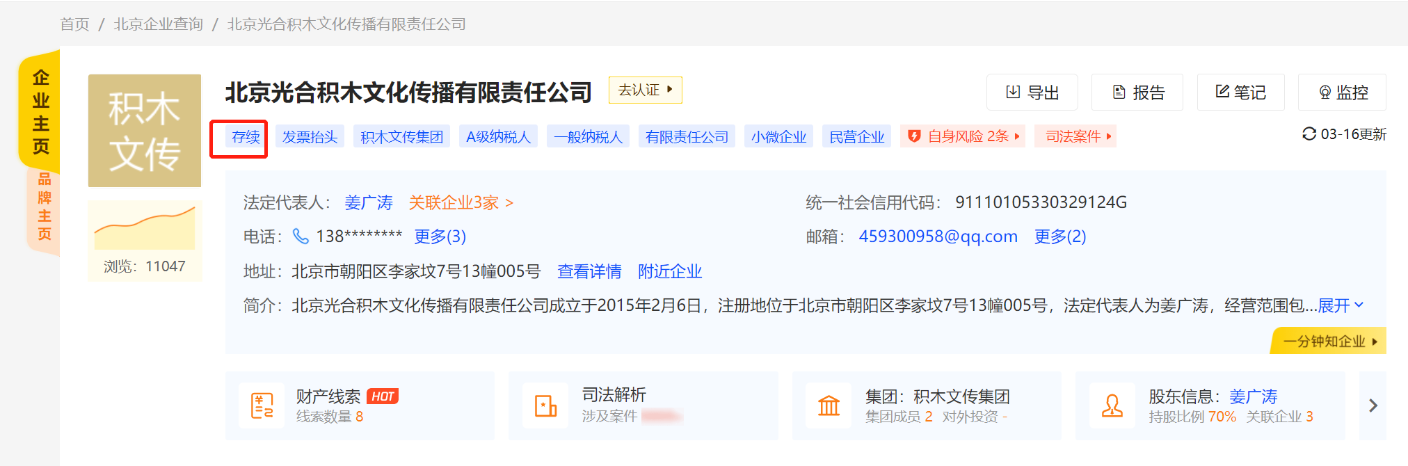
Task: Show 更多(2) email addresses
Action: coord(1060,236)
